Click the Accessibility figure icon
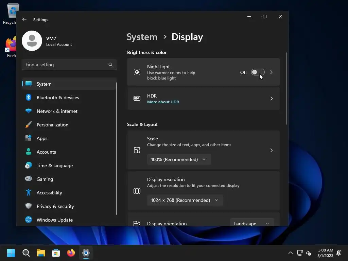This screenshot has height=261, width=348. click(x=29, y=192)
